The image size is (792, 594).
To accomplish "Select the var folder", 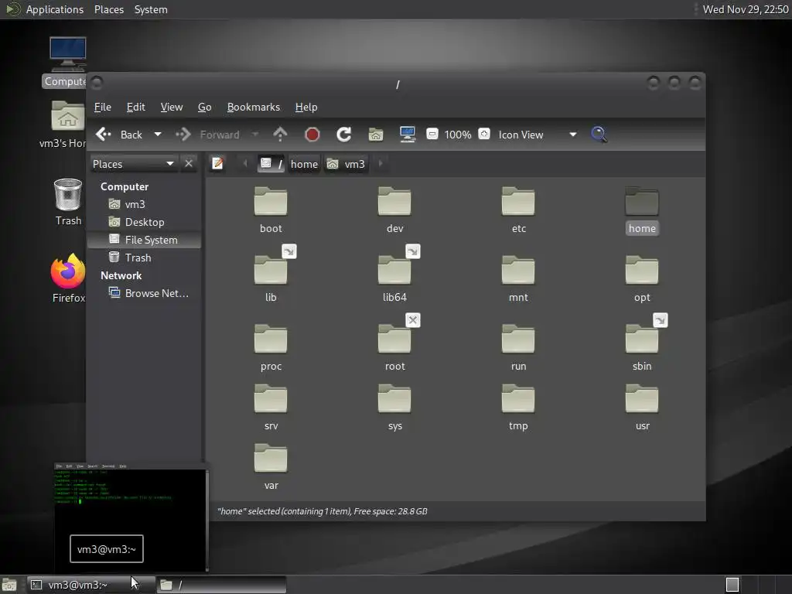I will point(271,466).
